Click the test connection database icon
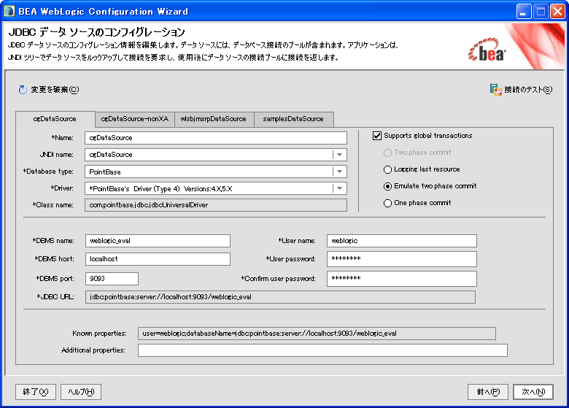Screen dimensions: 569x408 [495, 89]
